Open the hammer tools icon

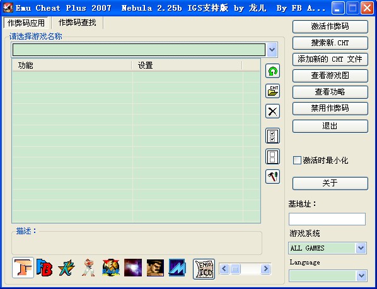[272, 177]
